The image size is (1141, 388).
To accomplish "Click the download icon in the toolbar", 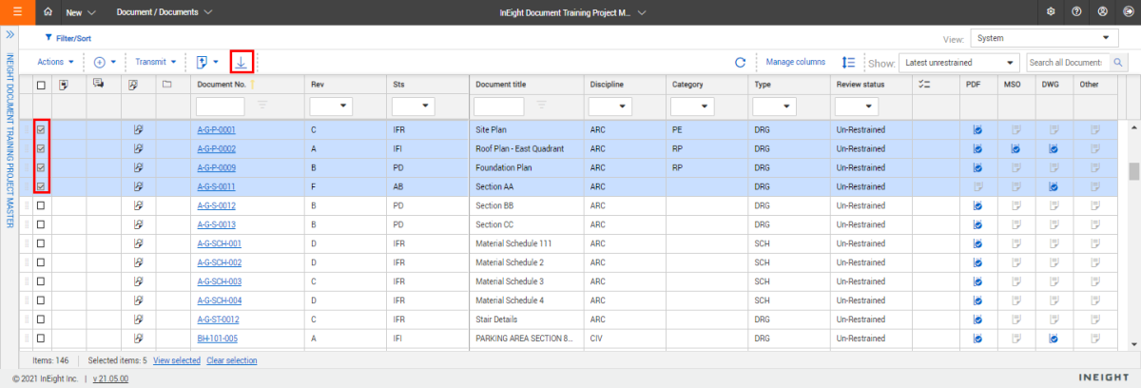I will 242,62.
